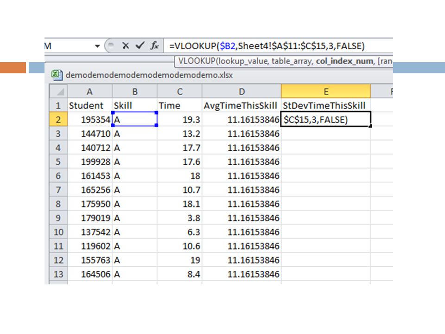Select column D header
Image resolution: width=445 pixels, height=334 pixels.
(242, 91)
